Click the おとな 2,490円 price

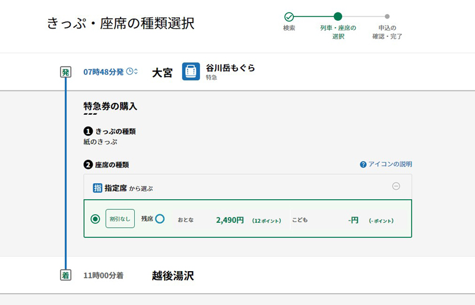click(x=229, y=220)
